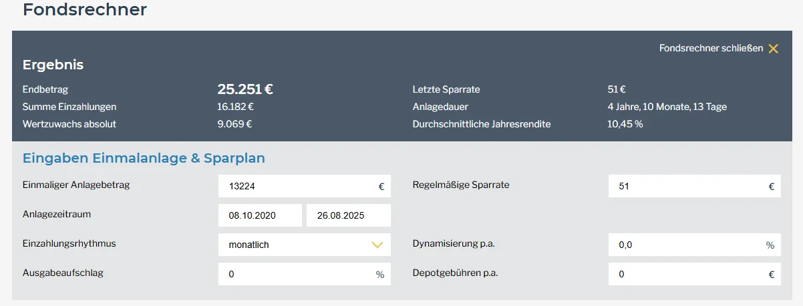
Task: Click the euro symbol in Anlagebetrag field
Action: tap(381, 187)
